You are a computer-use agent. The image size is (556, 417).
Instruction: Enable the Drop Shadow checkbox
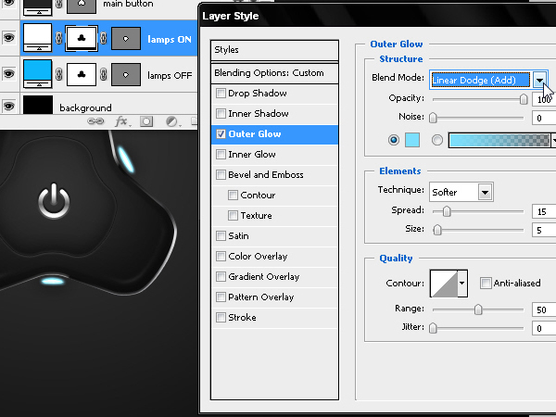pos(221,94)
